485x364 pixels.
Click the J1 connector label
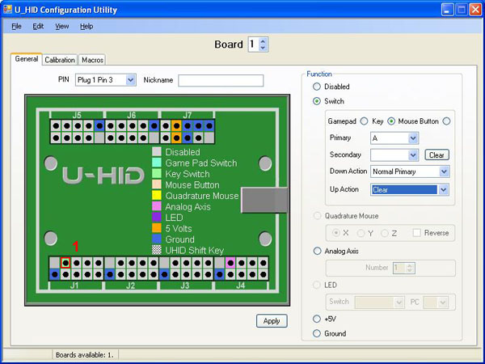(74, 286)
